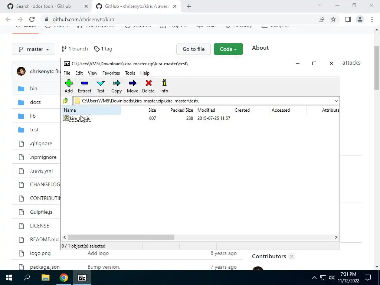This screenshot has width=380, height=285.
Task: Open the Chrome profile icon
Action: tap(360, 19)
